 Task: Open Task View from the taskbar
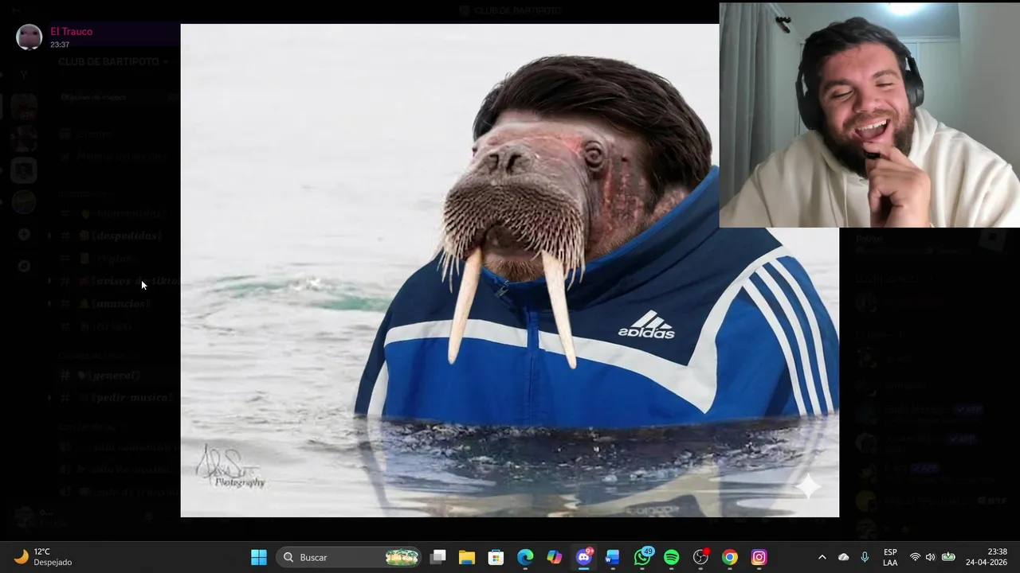pos(437,557)
